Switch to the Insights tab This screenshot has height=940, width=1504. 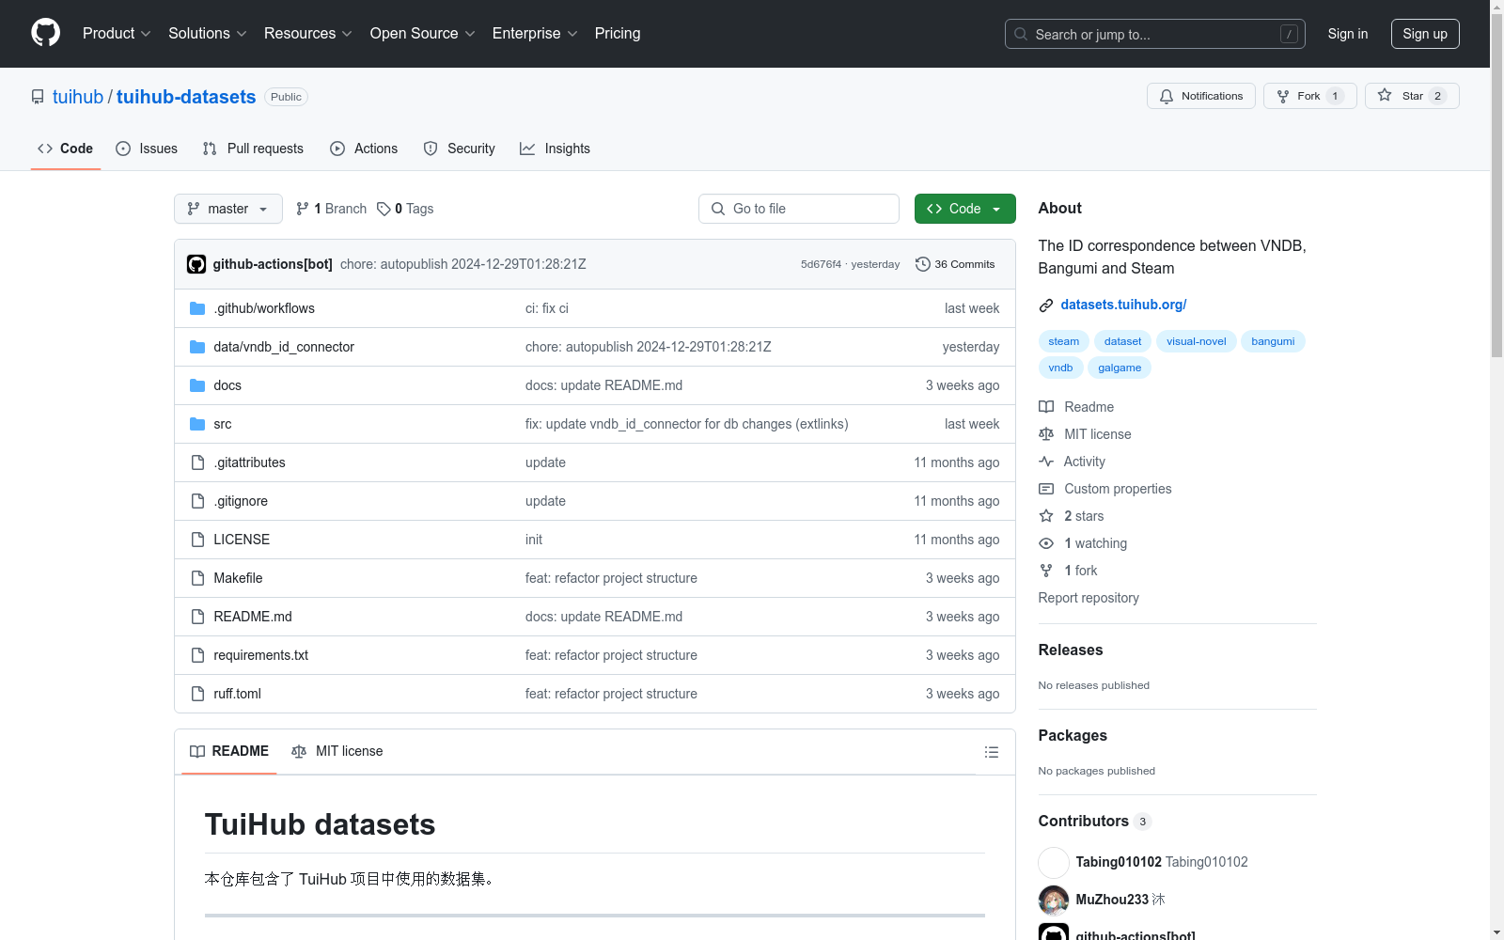(x=555, y=149)
